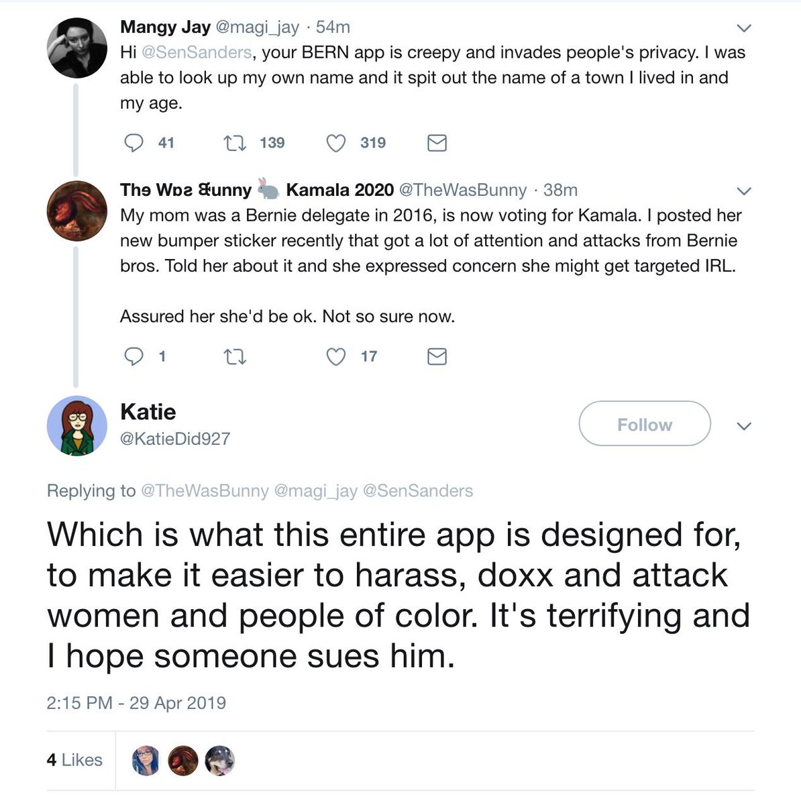This screenshot has height=805, width=801.
Task: Retweet Mangy Jay's BERN app tweet
Action: [x=235, y=143]
